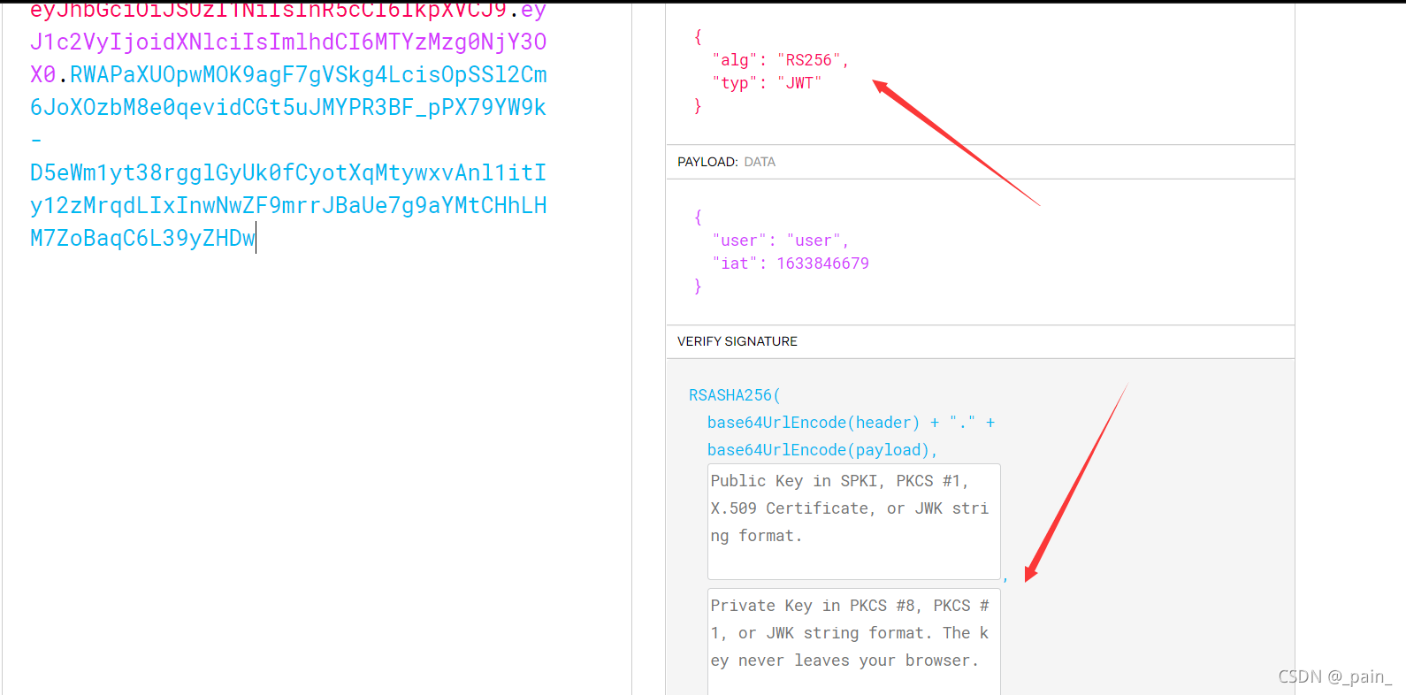
Task: Click inside the encoded JWT token text
Action: coord(288,124)
